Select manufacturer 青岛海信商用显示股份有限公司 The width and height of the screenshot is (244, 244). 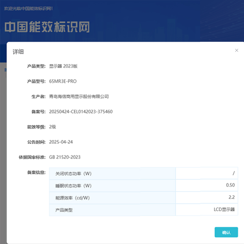tap(79, 96)
